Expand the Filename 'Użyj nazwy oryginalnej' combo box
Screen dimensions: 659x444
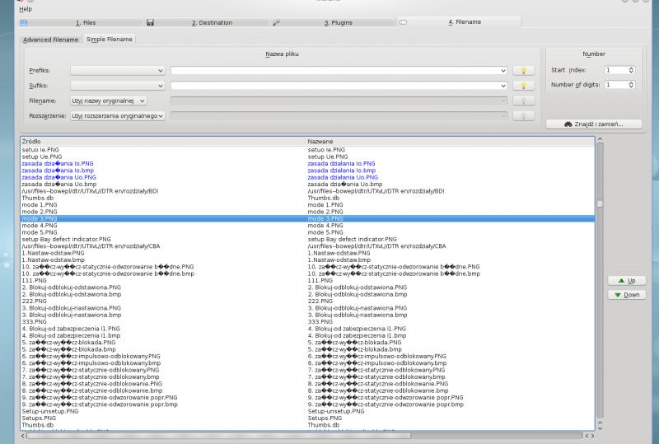pos(109,100)
